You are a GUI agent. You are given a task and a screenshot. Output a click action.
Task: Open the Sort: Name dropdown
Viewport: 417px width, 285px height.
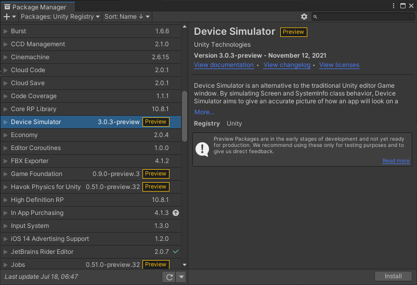127,17
